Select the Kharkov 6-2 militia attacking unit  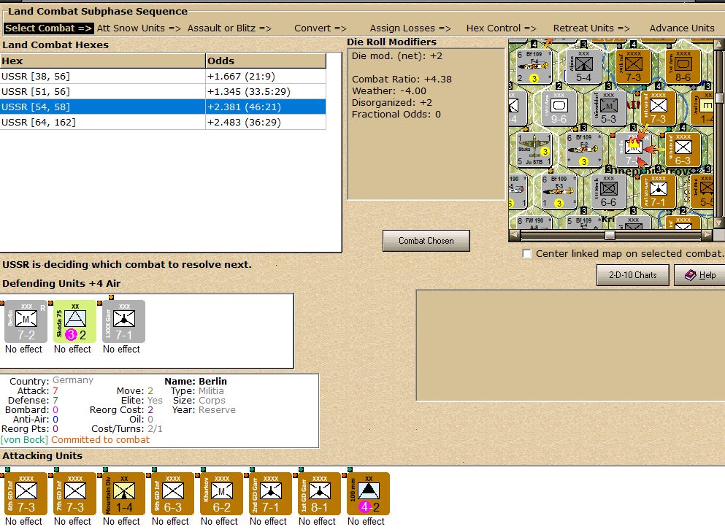point(221,493)
